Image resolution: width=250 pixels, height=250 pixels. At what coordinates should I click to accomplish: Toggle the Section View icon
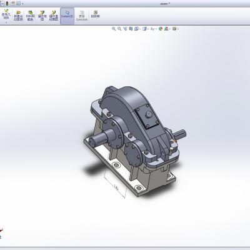(131, 29)
